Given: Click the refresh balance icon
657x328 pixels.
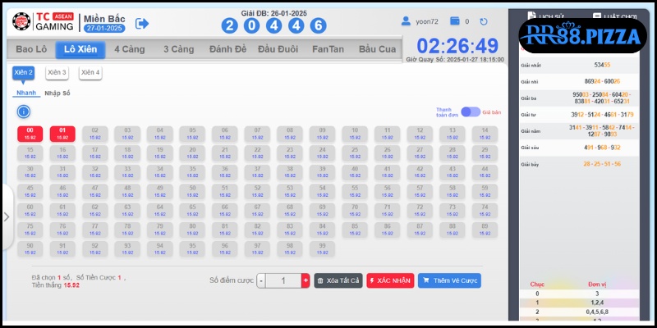Looking at the screenshot, I should [x=484, y=21].
